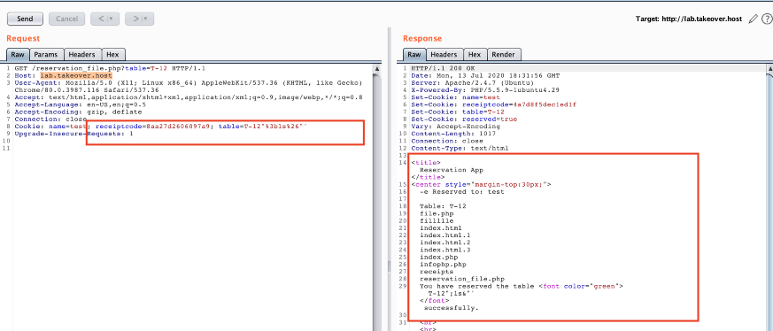Viewport: 773px width, 331px height.
Task: Click the Reservation App title text
Action: click(x=452, y=169)
